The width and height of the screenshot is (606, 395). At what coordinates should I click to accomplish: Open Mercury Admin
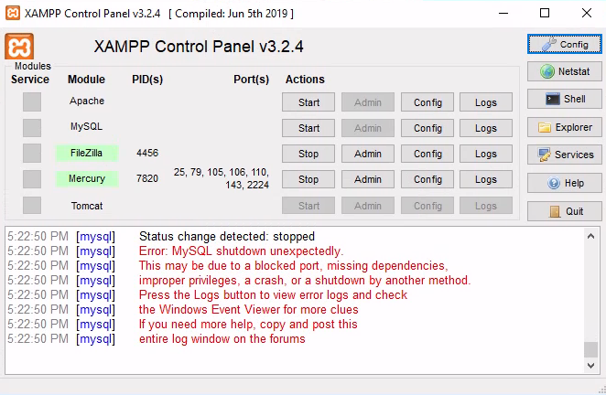click(368, 179)
